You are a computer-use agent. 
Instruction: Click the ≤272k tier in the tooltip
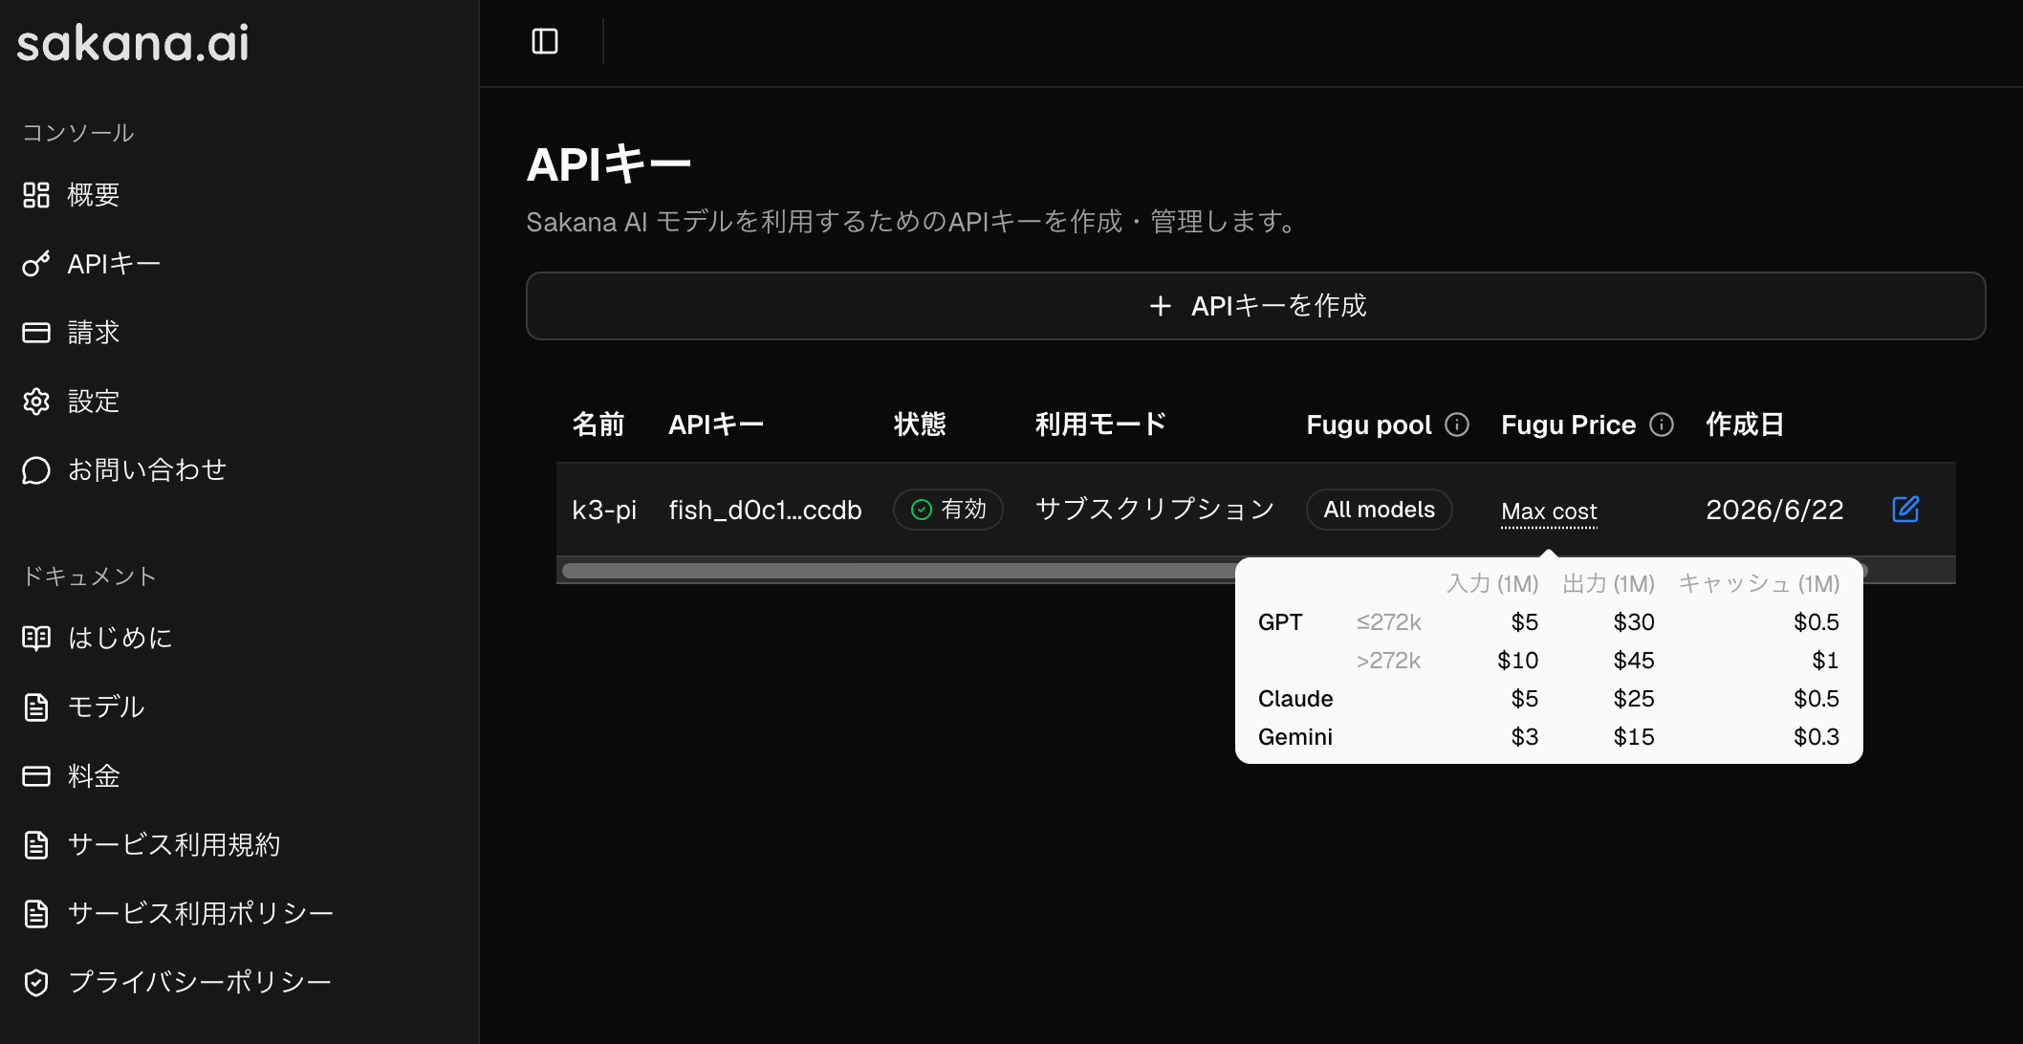pos(1389,622)
